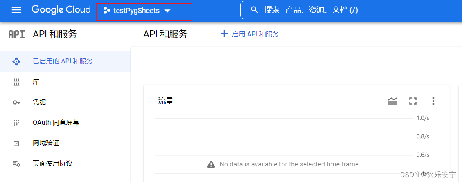Click the checkbox icon beside 网域验证
The height and width of the screenshot is (182, 462).
16,144
